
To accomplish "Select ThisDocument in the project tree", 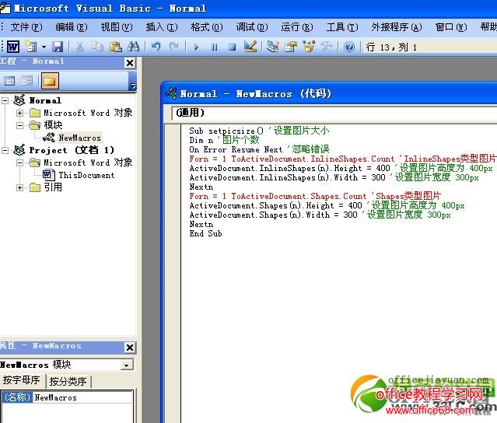I will click(86, 175).
